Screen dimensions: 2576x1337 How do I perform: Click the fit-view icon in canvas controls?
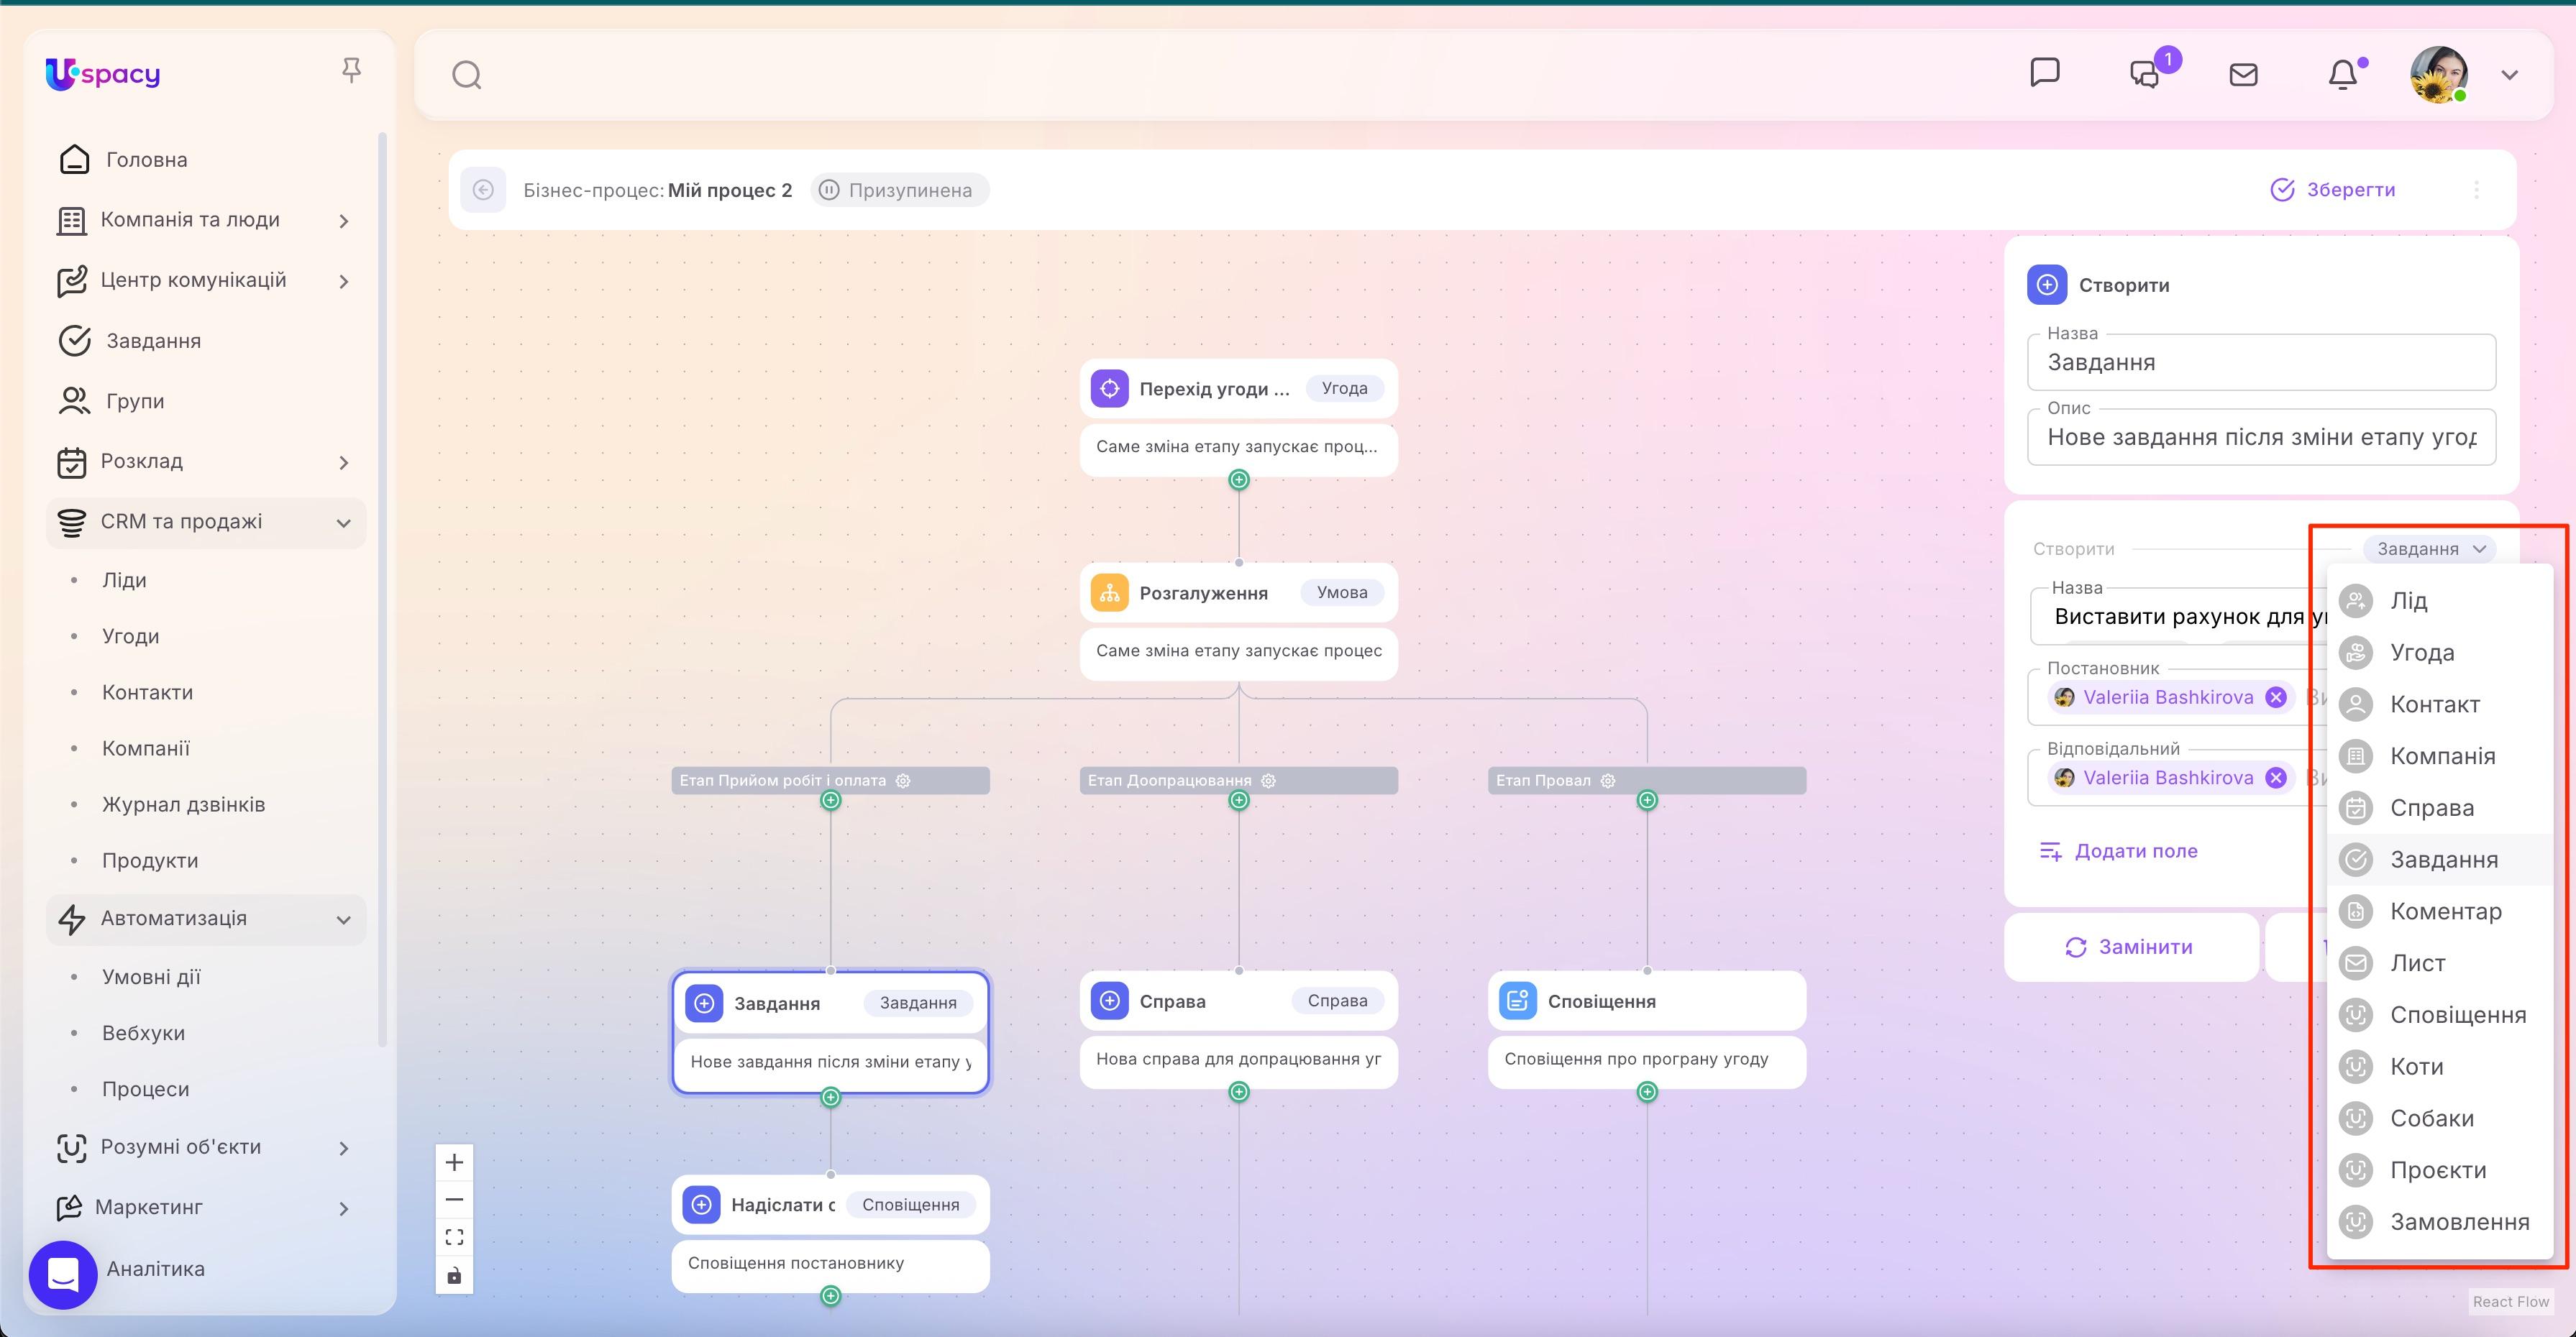click(454, 1236)
